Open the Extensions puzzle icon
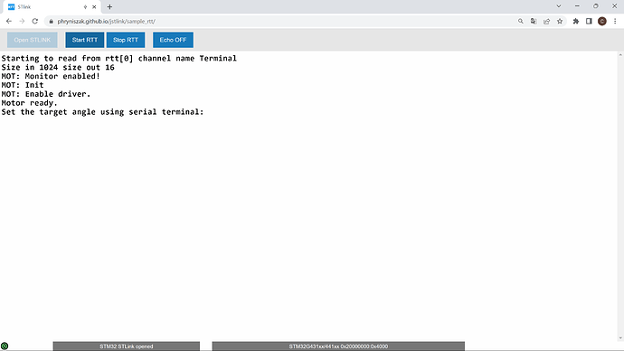Image resolution: width=624 pixels, height=351 pixels. 576,21
